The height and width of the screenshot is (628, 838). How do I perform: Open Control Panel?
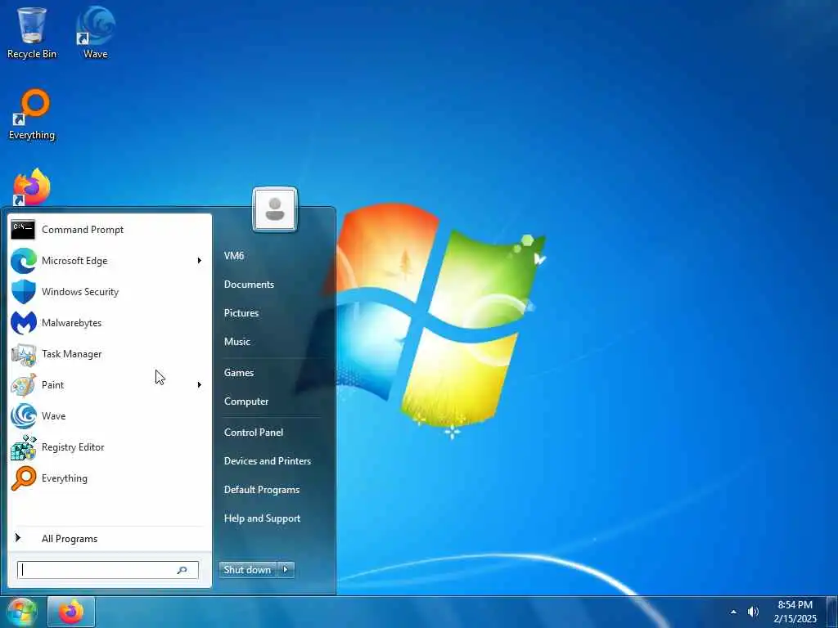(254, 433)
